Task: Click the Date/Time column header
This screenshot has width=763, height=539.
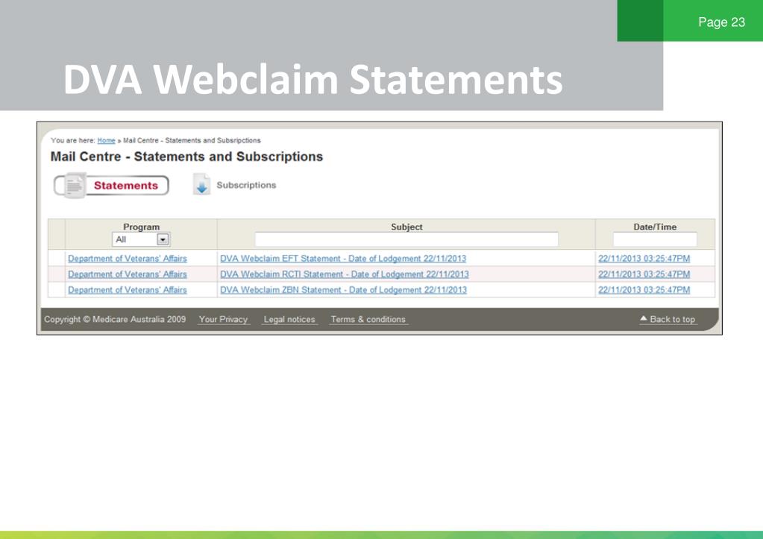Action: point(655,227)
